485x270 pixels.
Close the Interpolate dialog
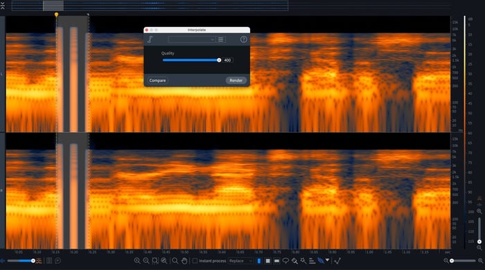click(147, 30)
